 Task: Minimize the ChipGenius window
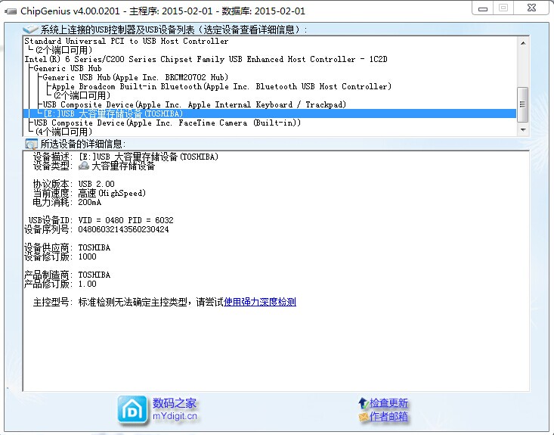[x=483, y=8]
